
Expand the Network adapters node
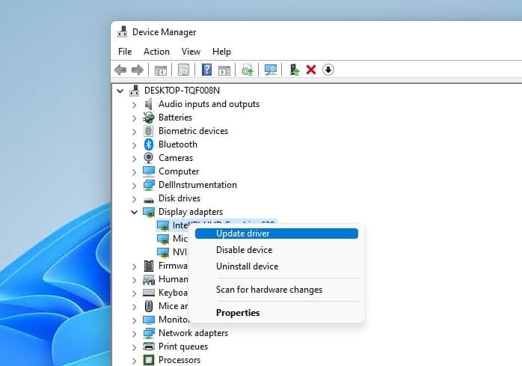point(135,334)
